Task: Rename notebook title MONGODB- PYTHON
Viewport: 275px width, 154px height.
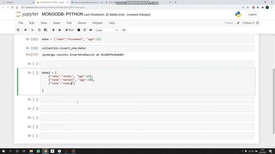Action: coord(62,14)
